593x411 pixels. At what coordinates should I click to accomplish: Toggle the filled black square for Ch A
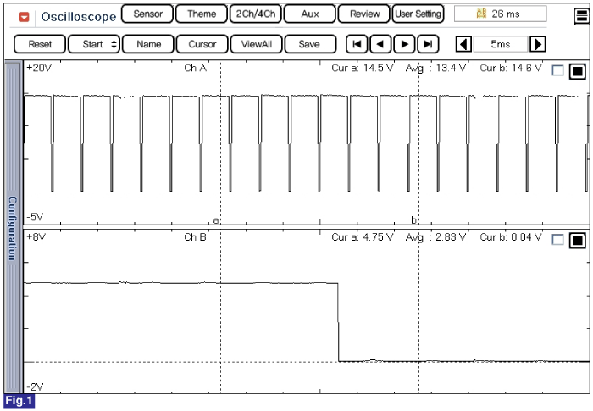(x=578, y=71)
